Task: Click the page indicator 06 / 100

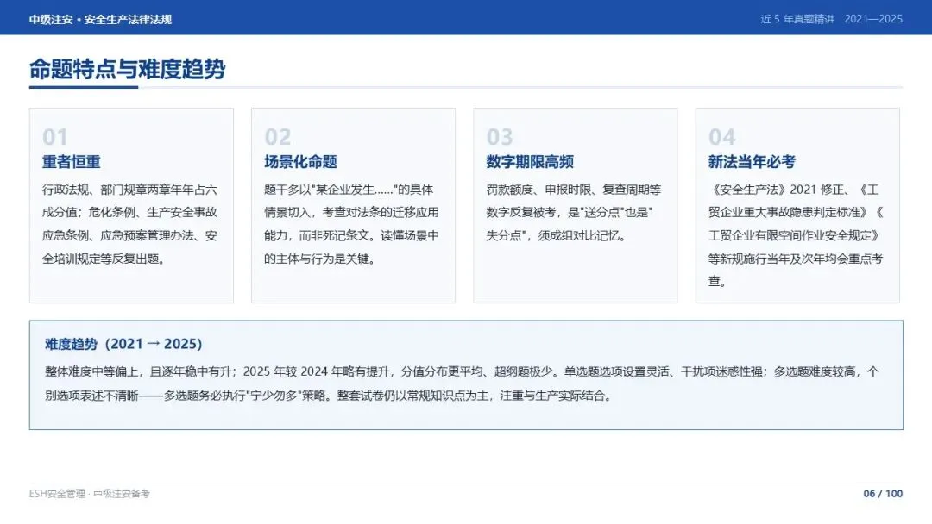Action: point(883,494)
